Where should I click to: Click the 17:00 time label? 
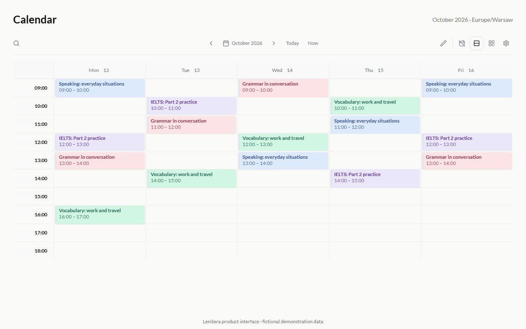pos(41,233)
